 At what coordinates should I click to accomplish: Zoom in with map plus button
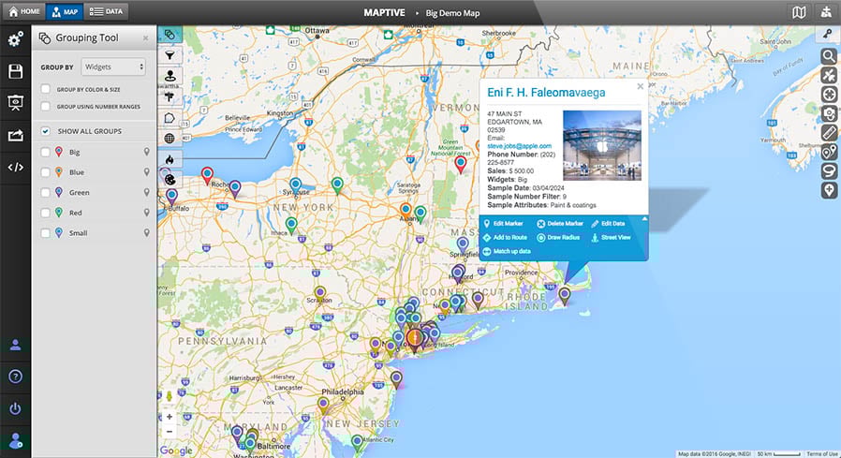point(170,416)
